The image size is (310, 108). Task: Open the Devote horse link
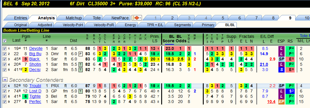pyautogui.click(x=36, y=49)
